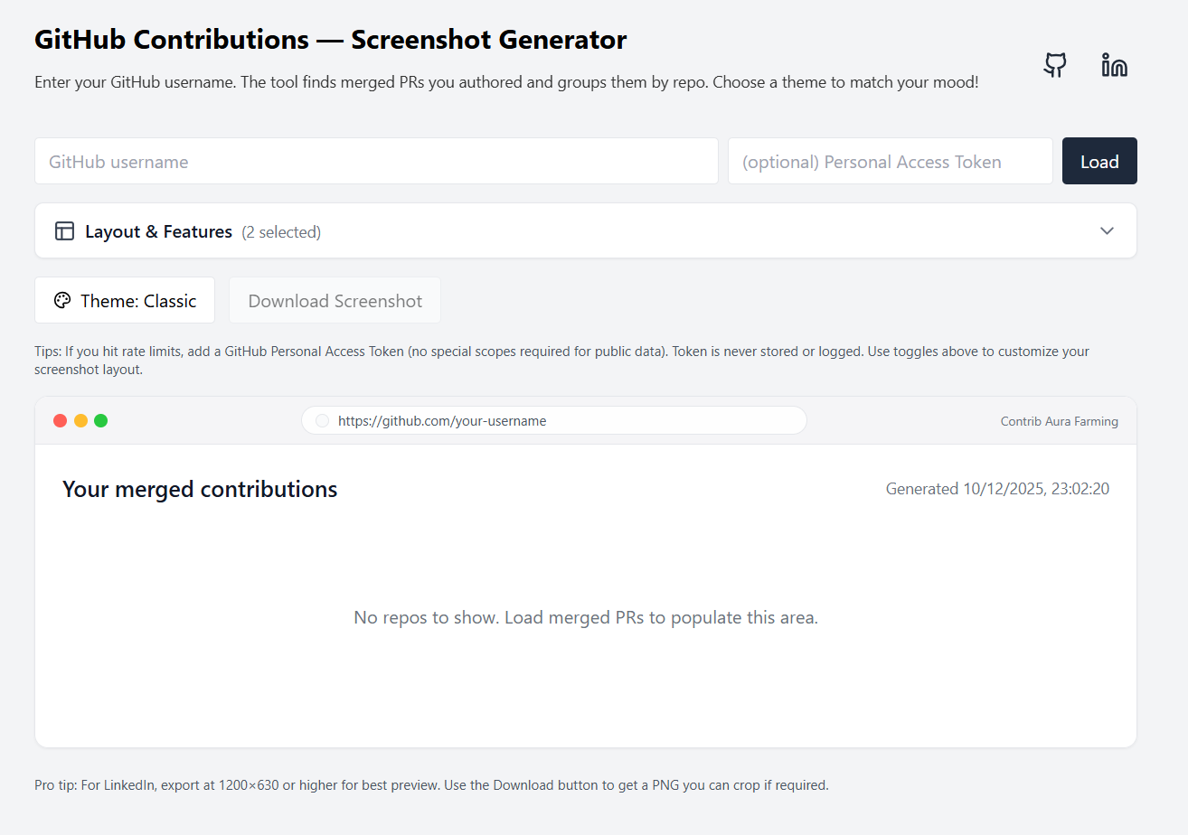Click the Download Screenshot button
The height and width of the screenshot is (835, 1188).
point(335,301)
